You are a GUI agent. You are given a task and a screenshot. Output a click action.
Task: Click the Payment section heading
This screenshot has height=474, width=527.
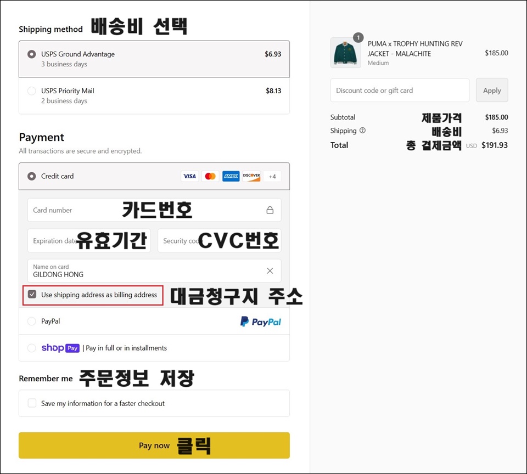[41, 137]
